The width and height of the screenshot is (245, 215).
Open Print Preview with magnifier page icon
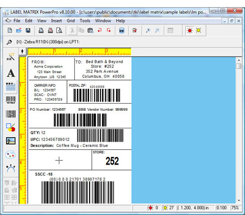tap(59, 30)
